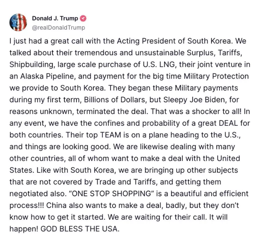Viewport: 260px width, 241px height.
Task: Click the word "Shipbuilding" in the post
Action: coord(30,65)
